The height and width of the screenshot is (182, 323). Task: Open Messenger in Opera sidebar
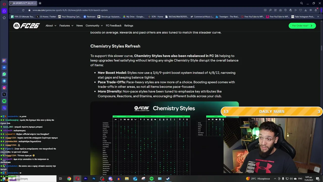(x=4, y=67)
